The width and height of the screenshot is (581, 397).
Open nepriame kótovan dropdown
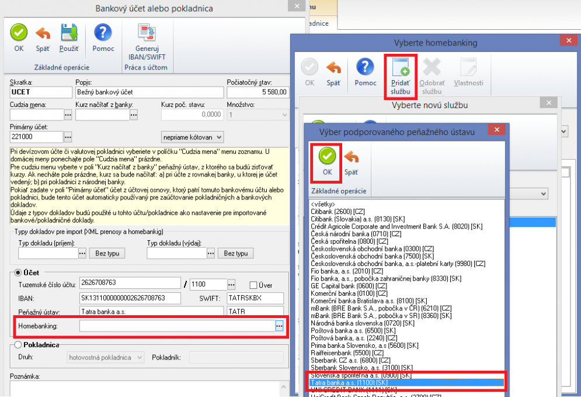click(192, 137)
